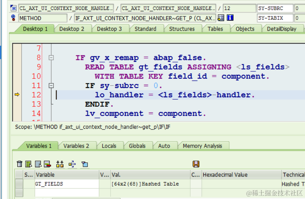
Task: Click the SY-SUBRC value 0
Action: coord(300,8)
